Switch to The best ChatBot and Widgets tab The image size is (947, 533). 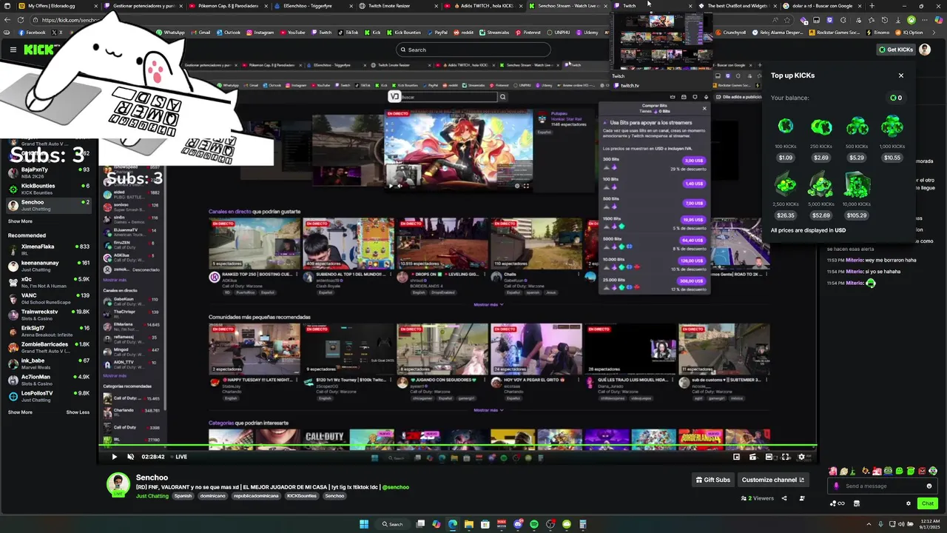(739, 6)
